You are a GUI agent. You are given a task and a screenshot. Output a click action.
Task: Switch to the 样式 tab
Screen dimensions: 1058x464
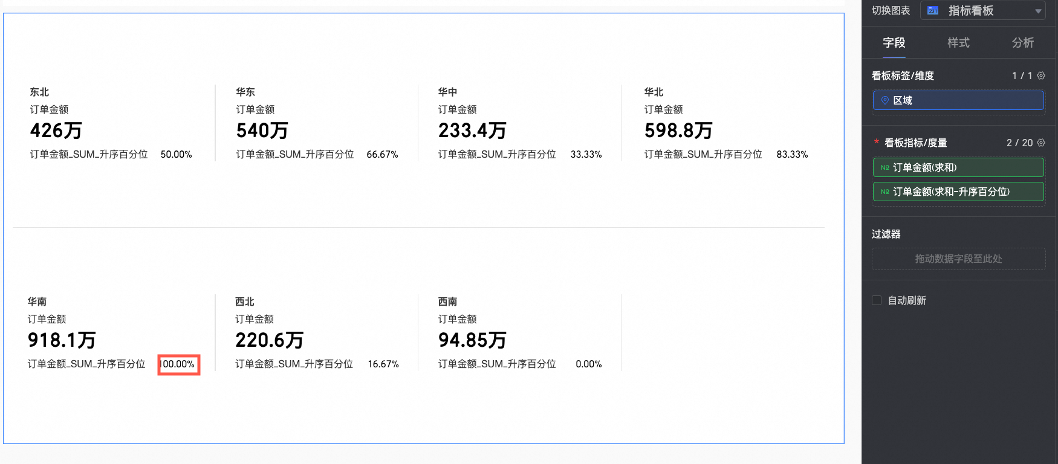tap(958, 42)
